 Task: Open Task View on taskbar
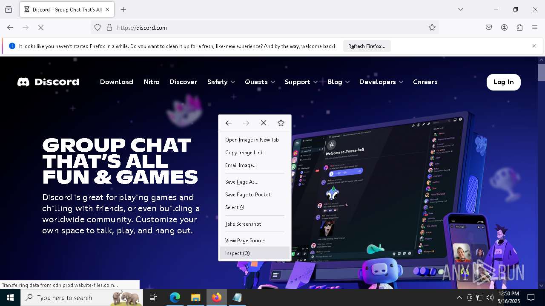[153, 297]
